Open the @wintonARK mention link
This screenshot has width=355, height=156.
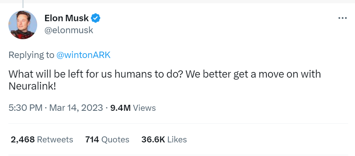coord(83,55)
